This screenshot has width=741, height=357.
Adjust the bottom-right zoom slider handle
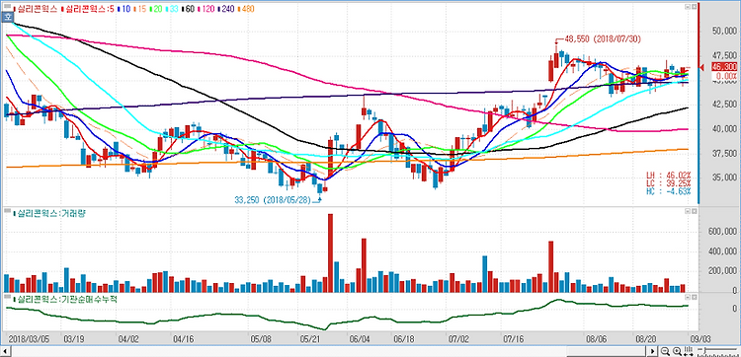tap(705, 350)
